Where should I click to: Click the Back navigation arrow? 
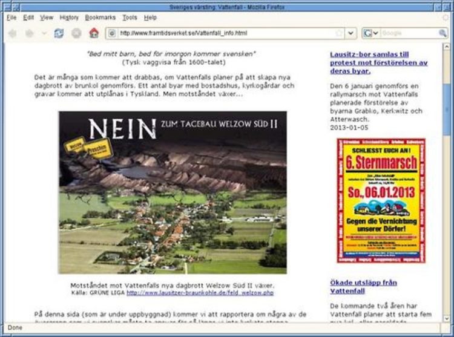[x=13, y=33]
